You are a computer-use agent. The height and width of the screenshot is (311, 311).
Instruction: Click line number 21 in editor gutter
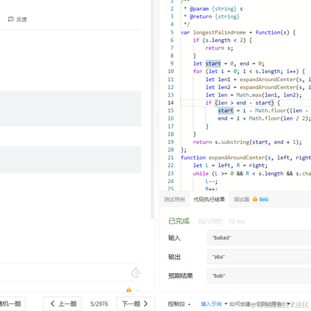click(170, 158)
